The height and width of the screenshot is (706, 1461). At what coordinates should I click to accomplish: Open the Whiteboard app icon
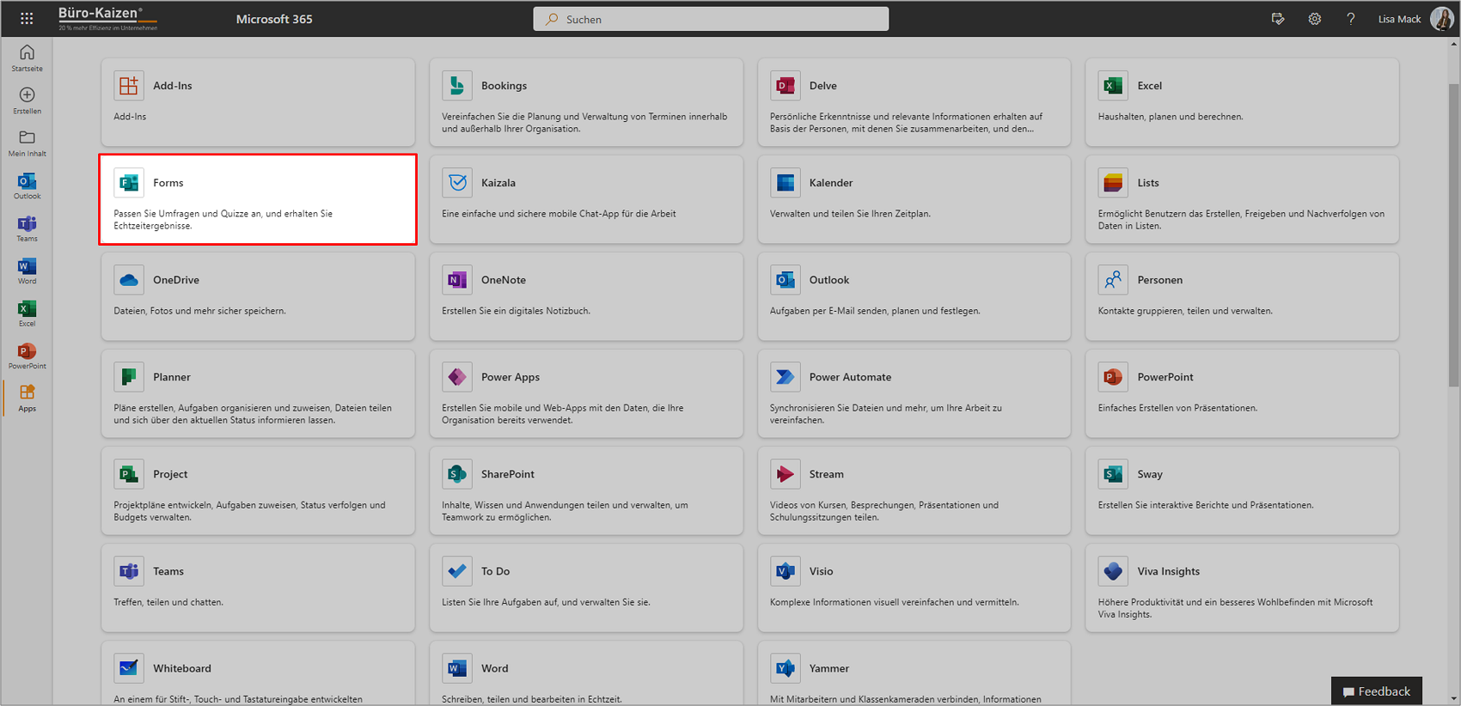[129, 668]
